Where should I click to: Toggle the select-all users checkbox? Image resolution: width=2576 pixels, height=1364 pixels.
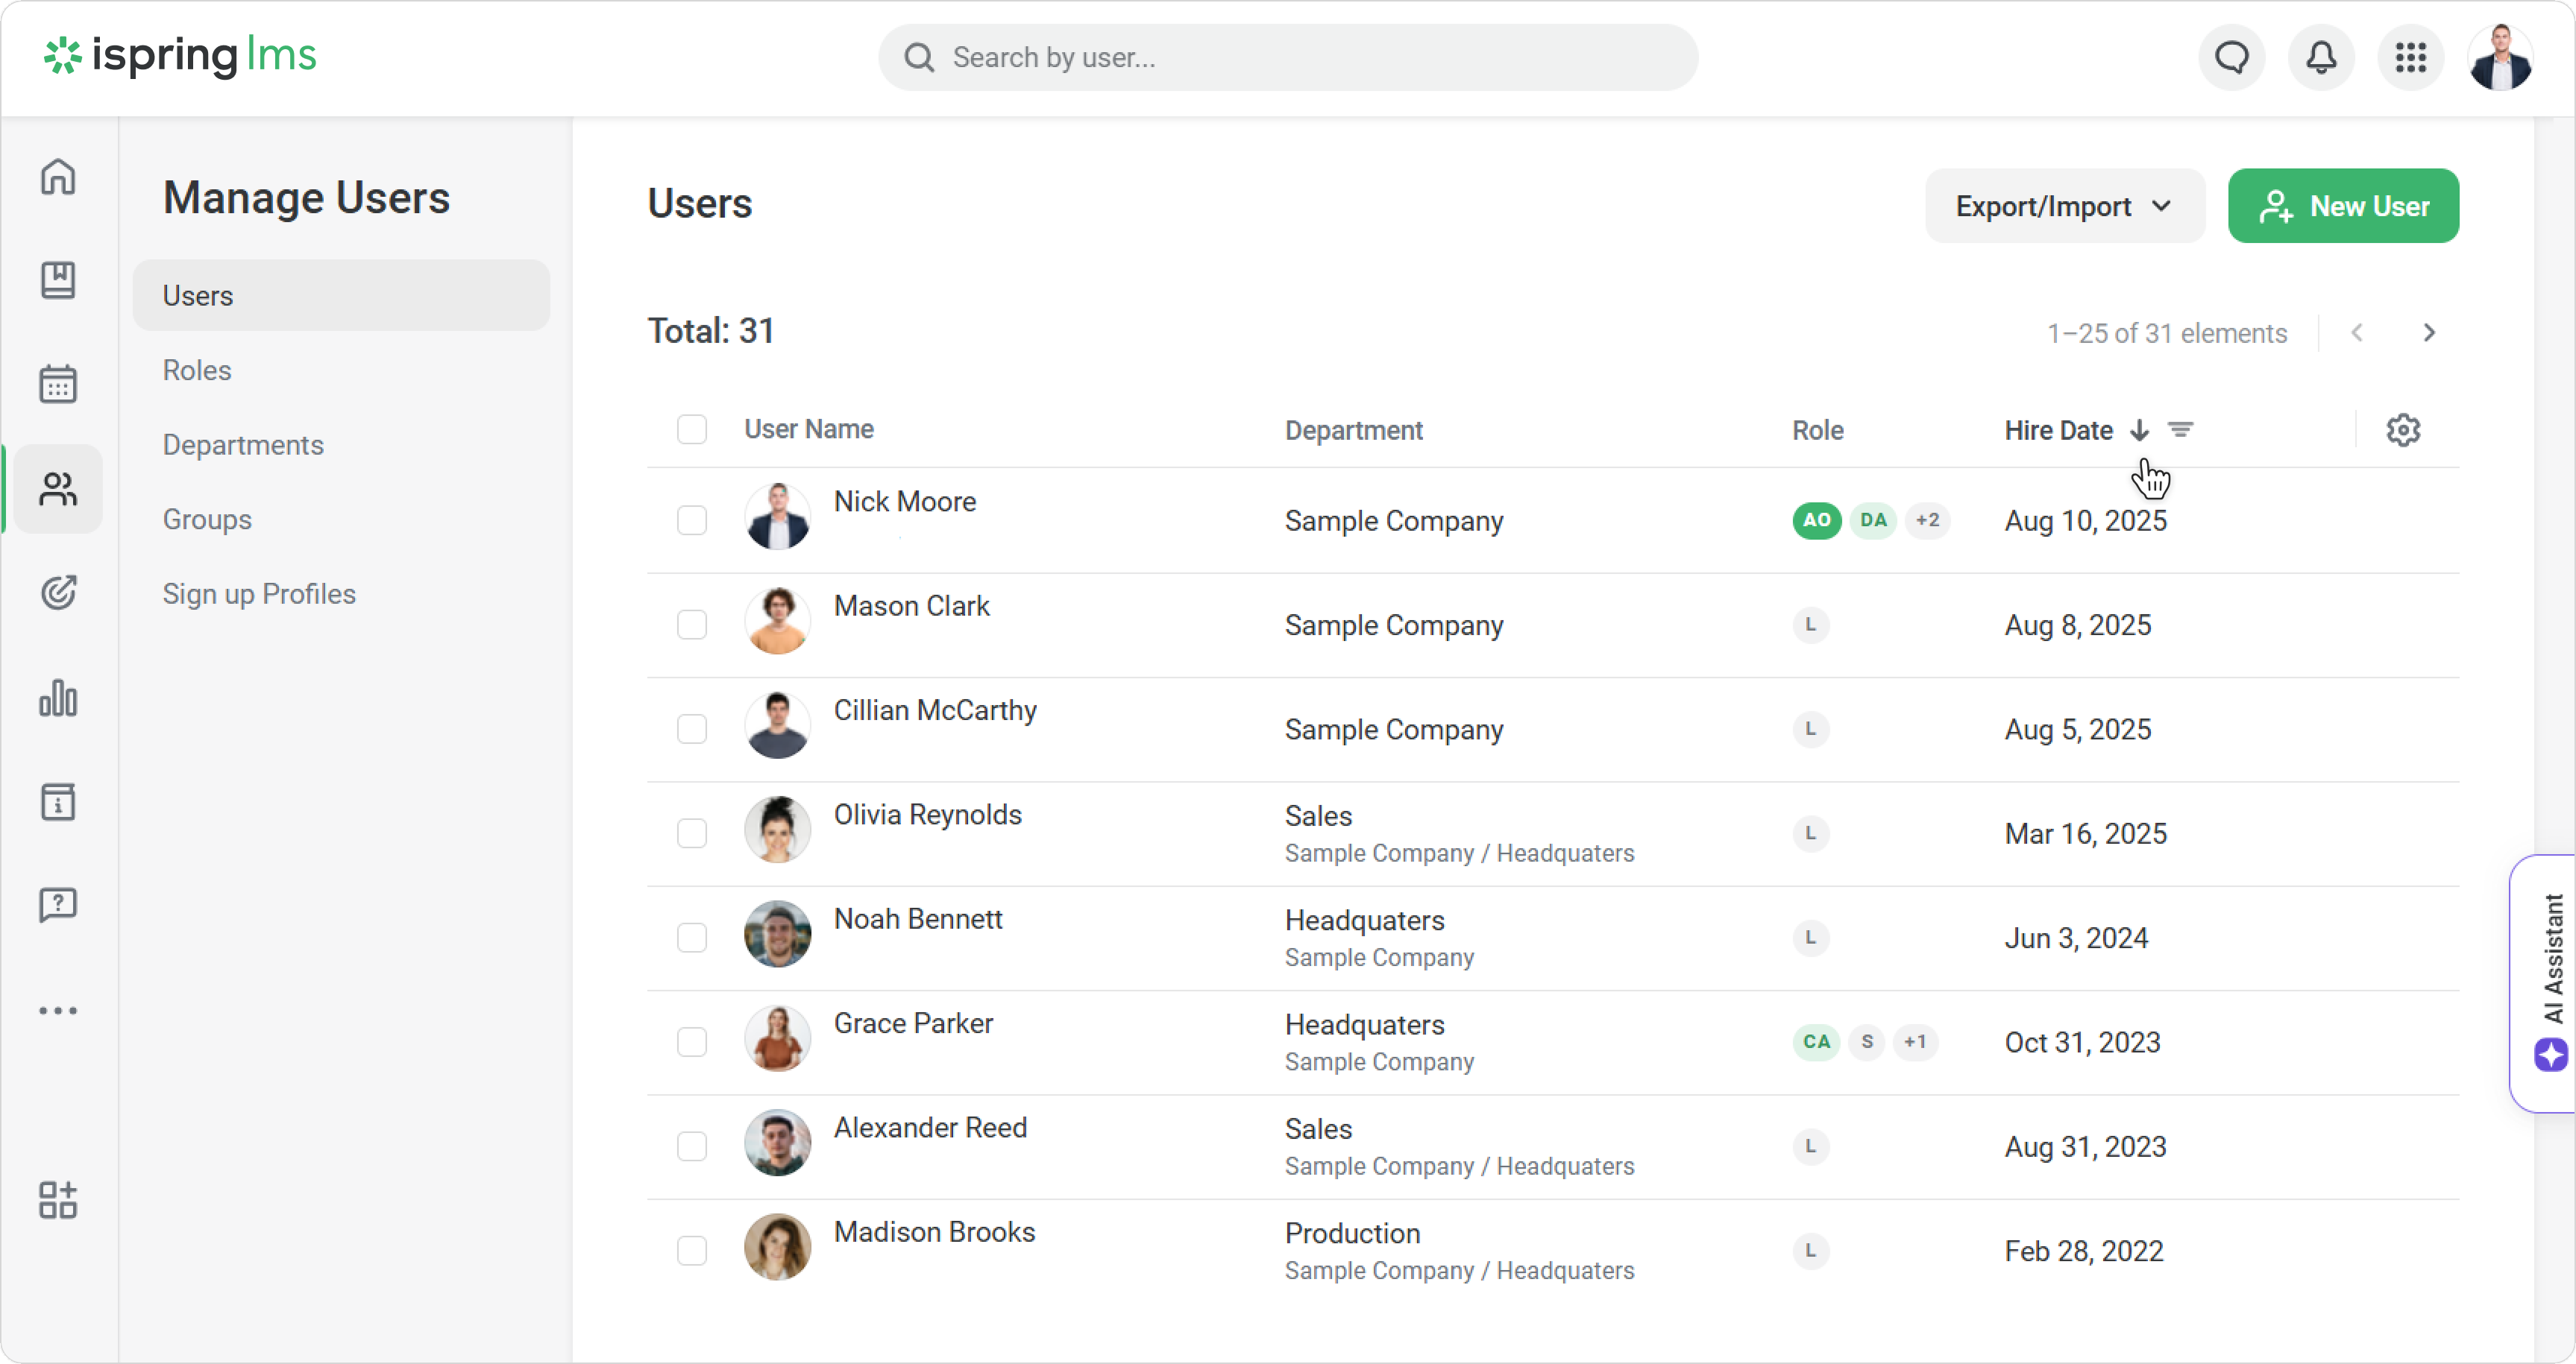(691, 429)
